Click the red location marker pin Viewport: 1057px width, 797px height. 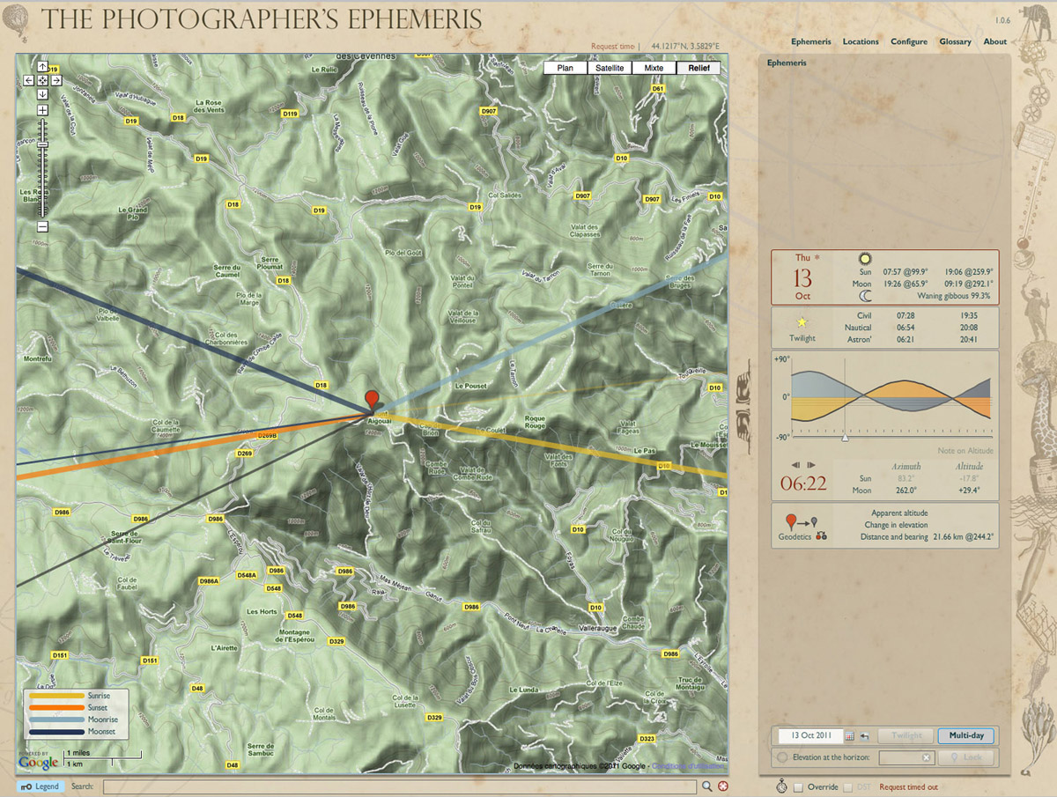pos(373,401)
